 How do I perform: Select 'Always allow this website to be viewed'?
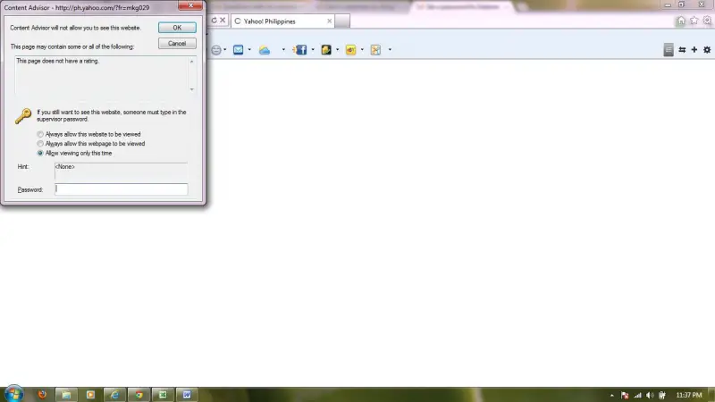40,134
